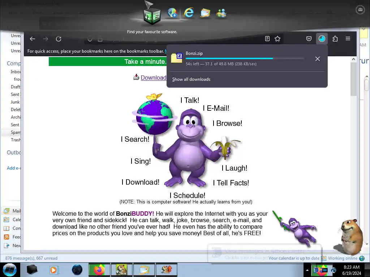The image size is (370, 277).
Task: Switch to Contacts view in mail client
Action: [12, 228]
